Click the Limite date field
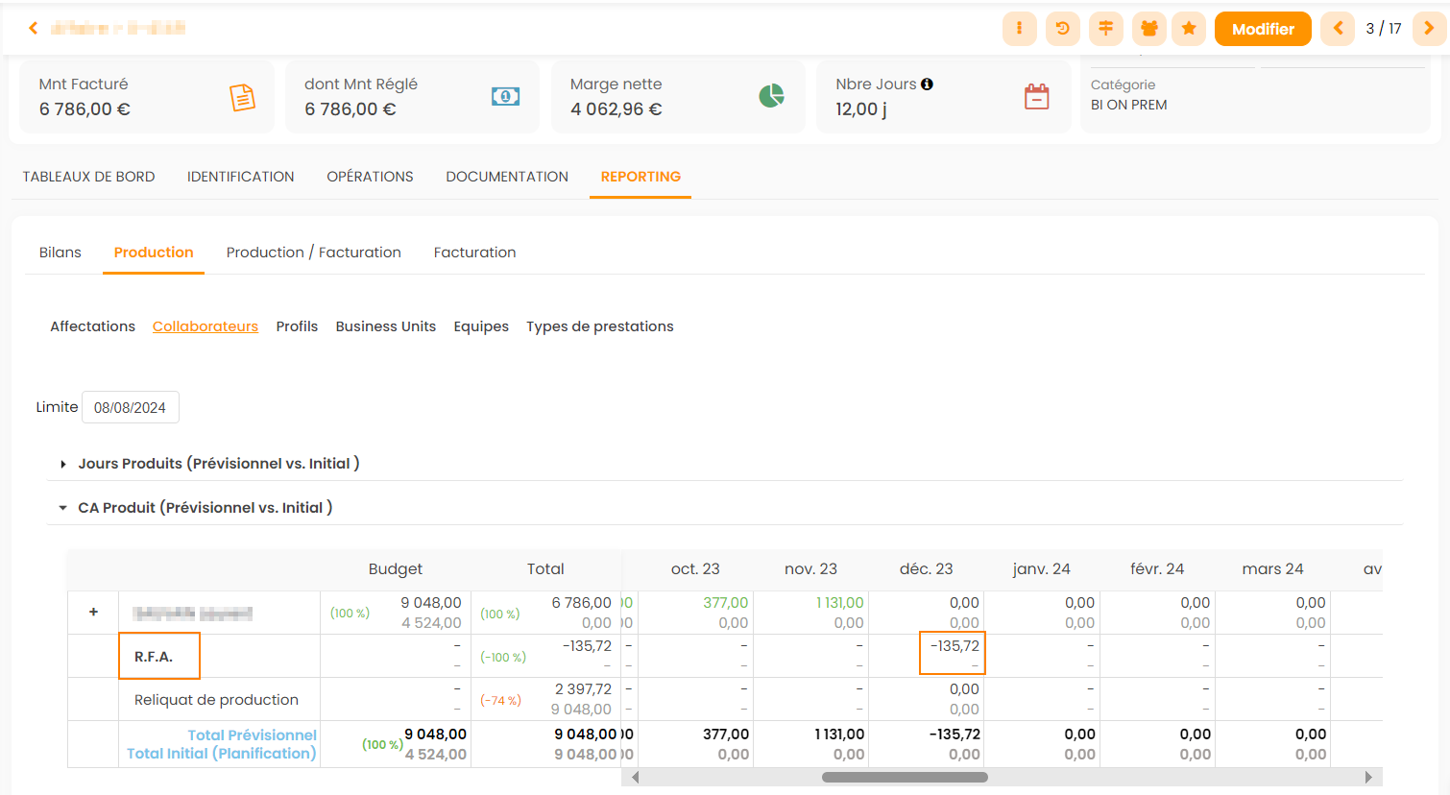The image size is (1450, 795). (x=131, y=408)
